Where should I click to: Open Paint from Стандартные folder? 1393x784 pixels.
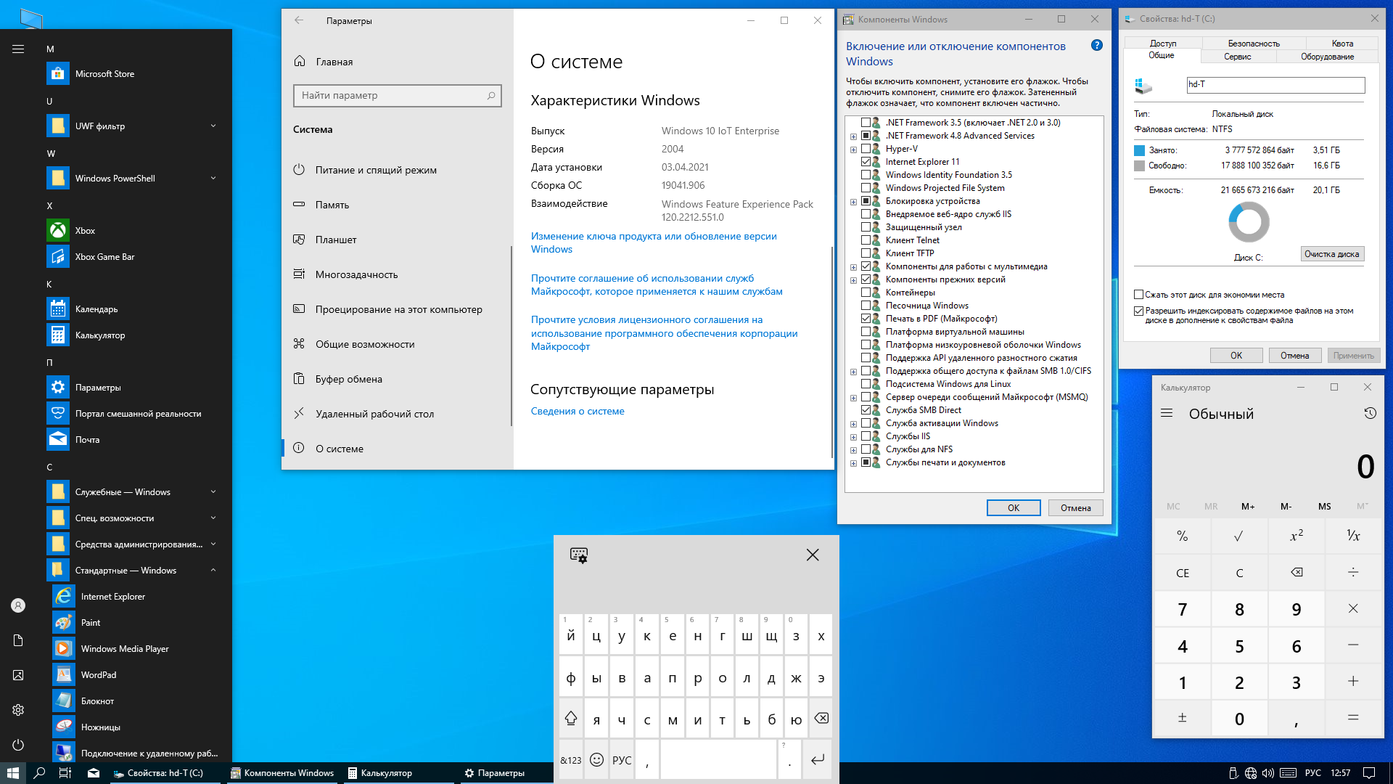coord(134,623)
